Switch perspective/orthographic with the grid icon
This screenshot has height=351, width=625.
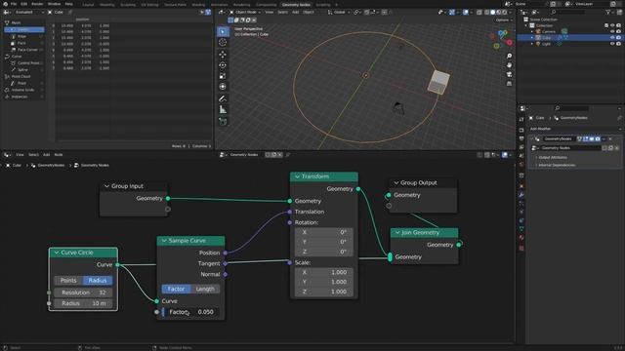509,84
